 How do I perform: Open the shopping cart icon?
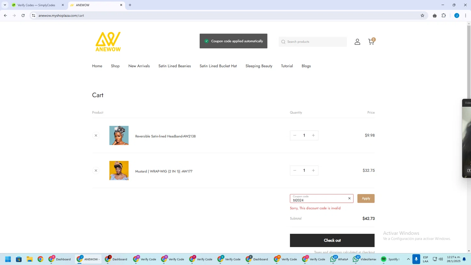tap(371, 41)
